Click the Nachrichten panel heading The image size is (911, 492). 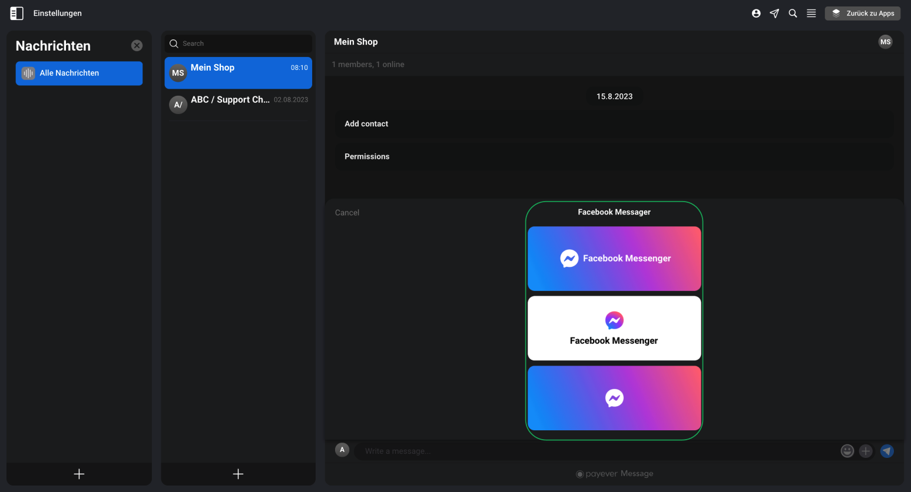click(53, 46)
